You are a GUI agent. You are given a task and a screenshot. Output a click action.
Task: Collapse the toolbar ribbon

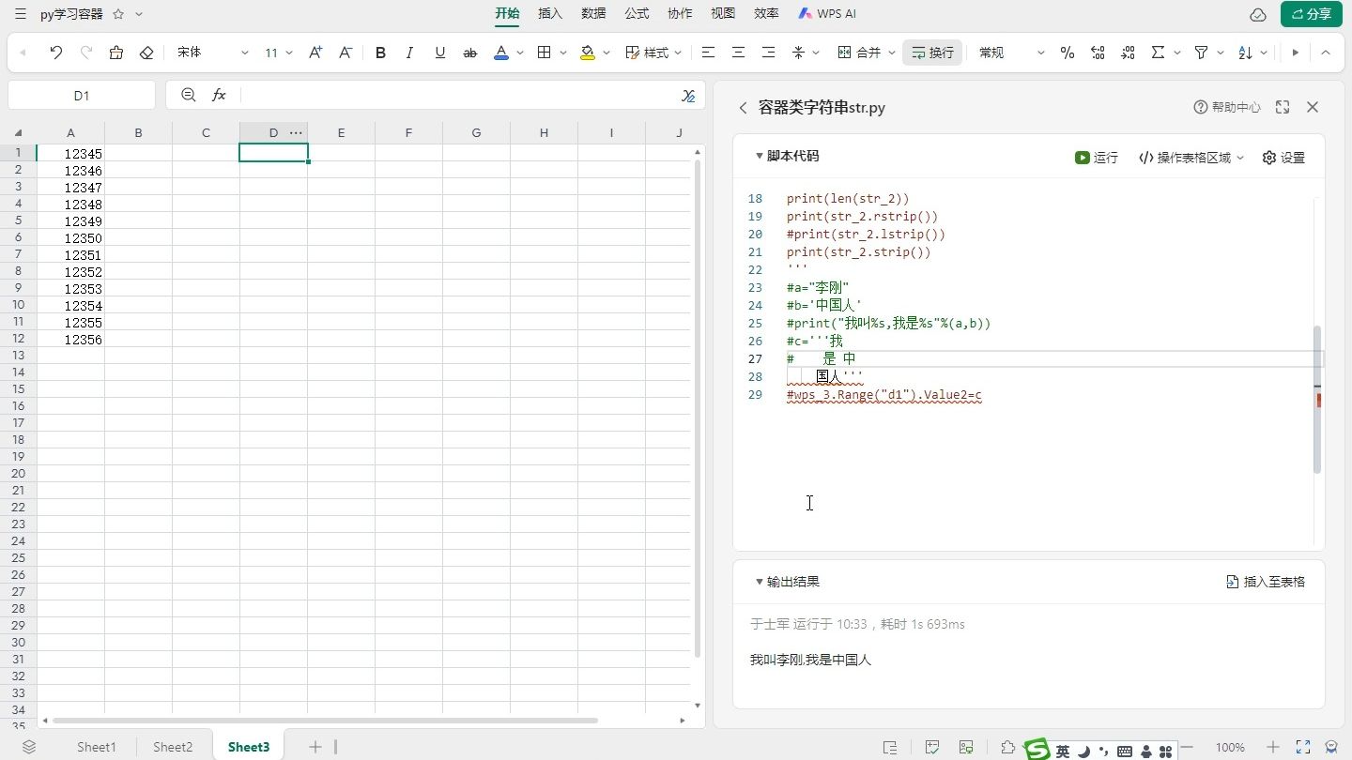[x=1326, y=53]
